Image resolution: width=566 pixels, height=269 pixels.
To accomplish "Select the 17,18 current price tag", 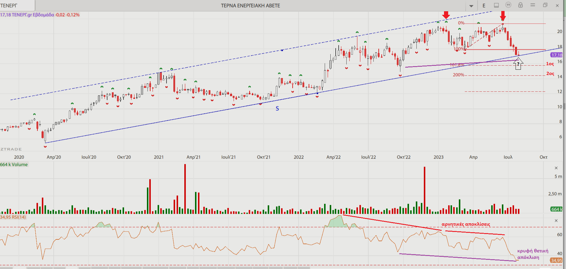I will 557,55.
